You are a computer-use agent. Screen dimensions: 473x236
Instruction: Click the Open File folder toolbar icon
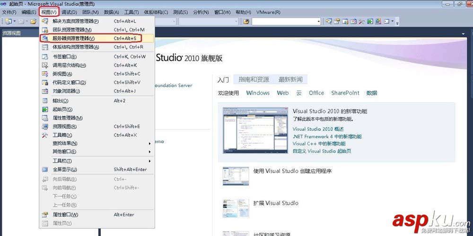point(33,21)
